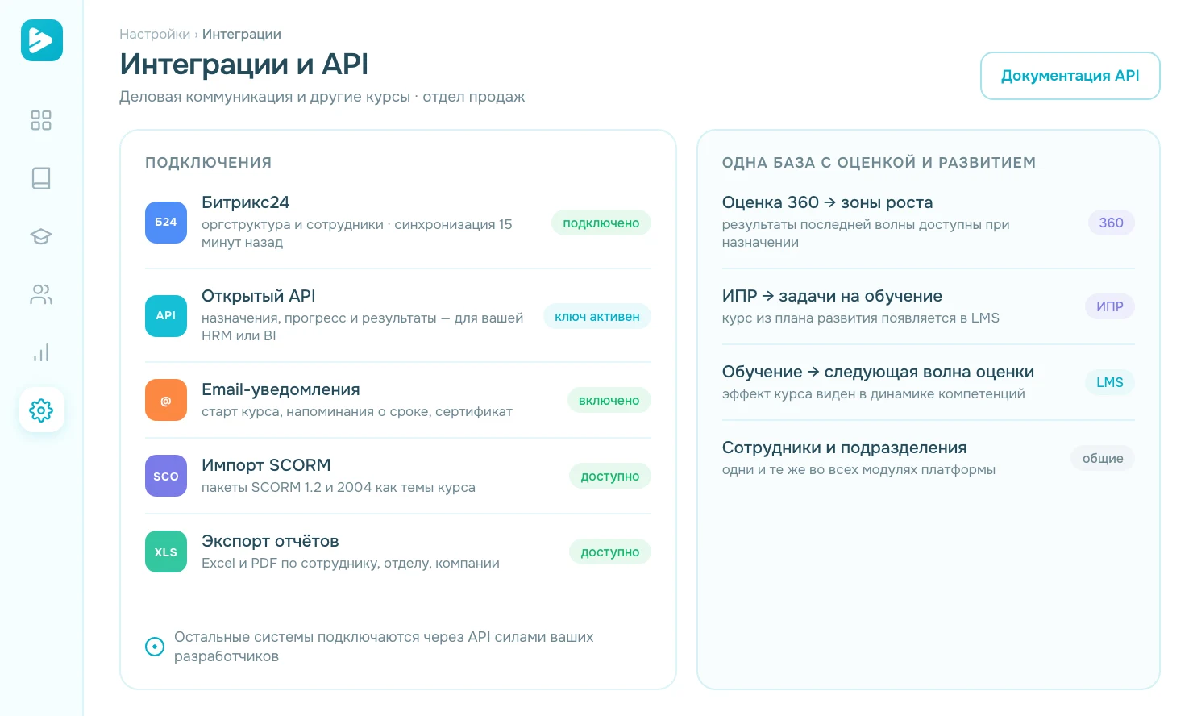
Task: Click the ИПР tag badge
Action: [1110, 306]
